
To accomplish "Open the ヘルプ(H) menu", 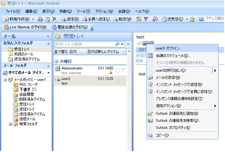I will point(142,11).
